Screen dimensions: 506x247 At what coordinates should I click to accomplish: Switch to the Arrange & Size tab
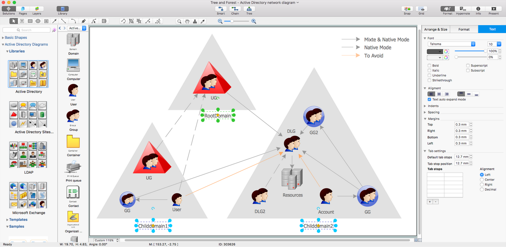435,29
